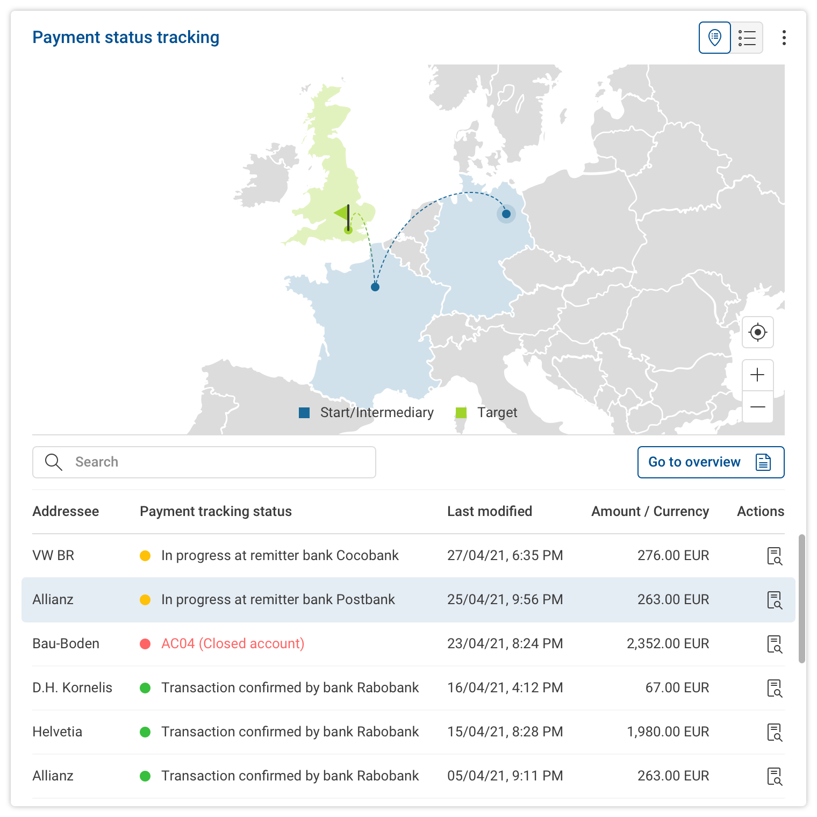
Task: Click the AC04 (Closed account) status link
Action: [233, 644]
